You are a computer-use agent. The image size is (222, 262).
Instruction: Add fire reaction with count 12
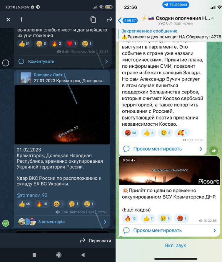[130, 218]
